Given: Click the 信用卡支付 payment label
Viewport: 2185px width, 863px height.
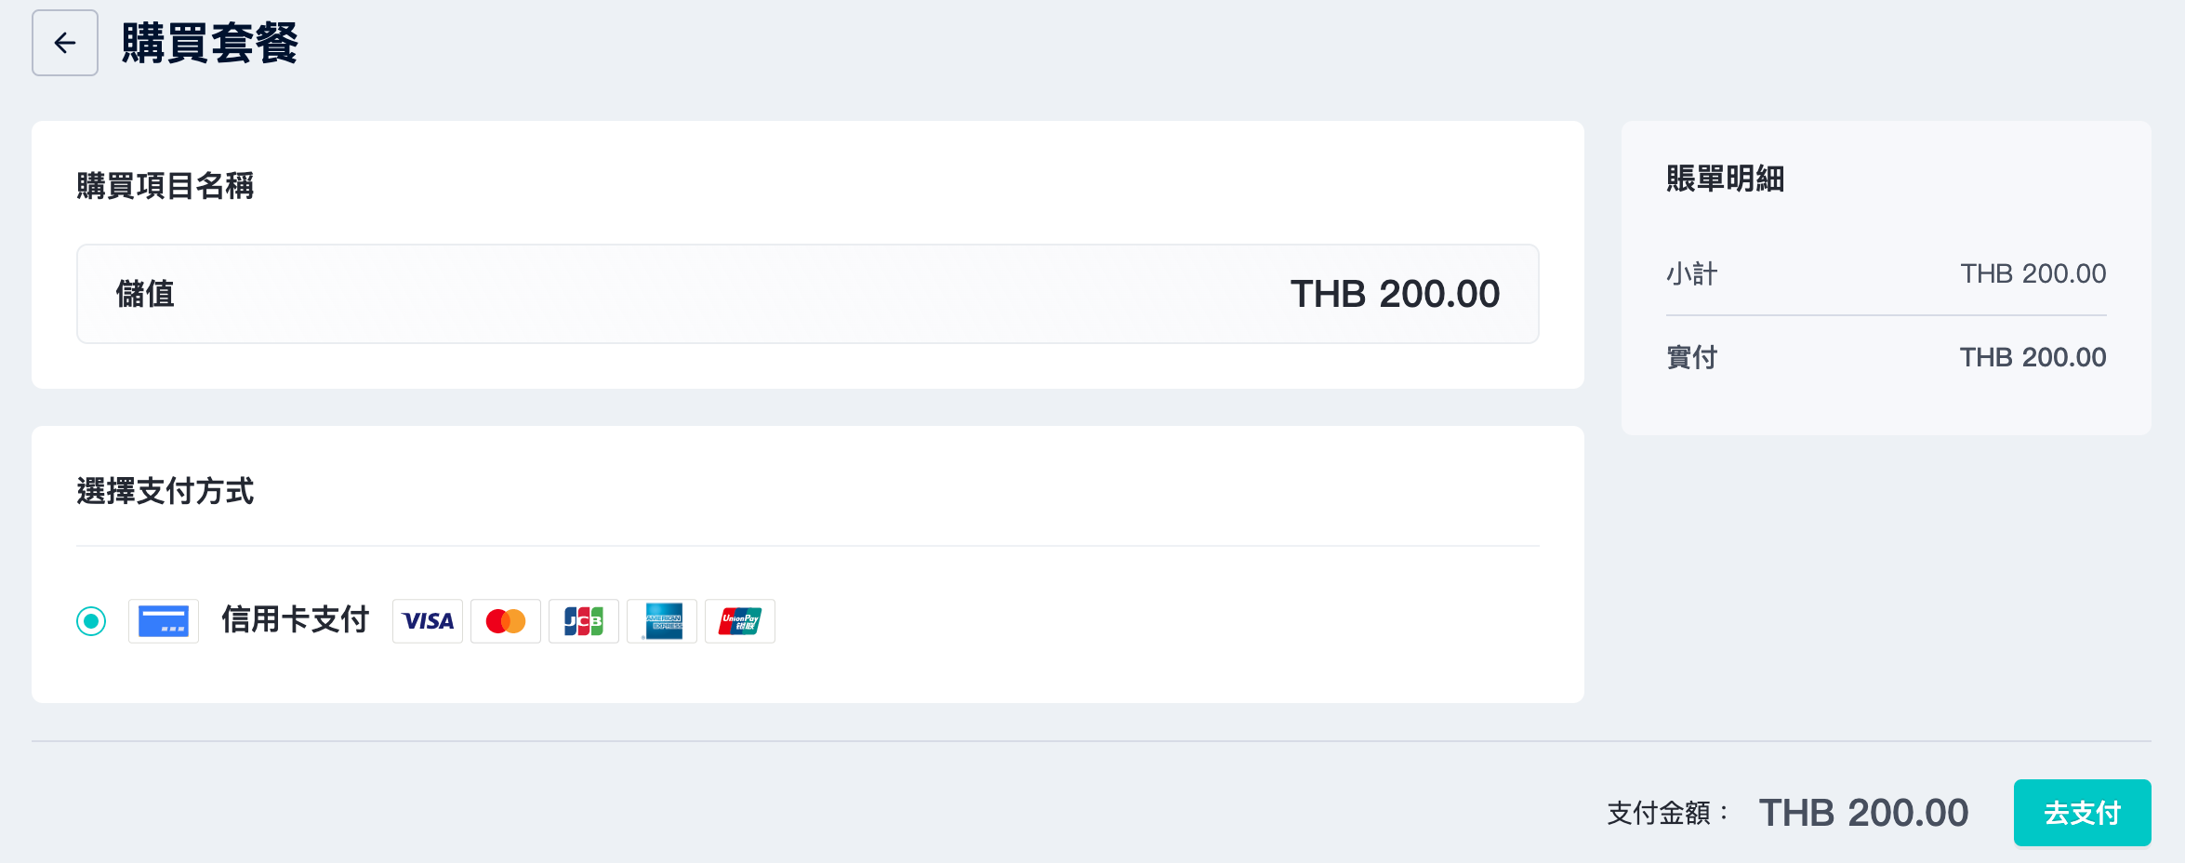Looking at the screenshot, I should point(296,619).
